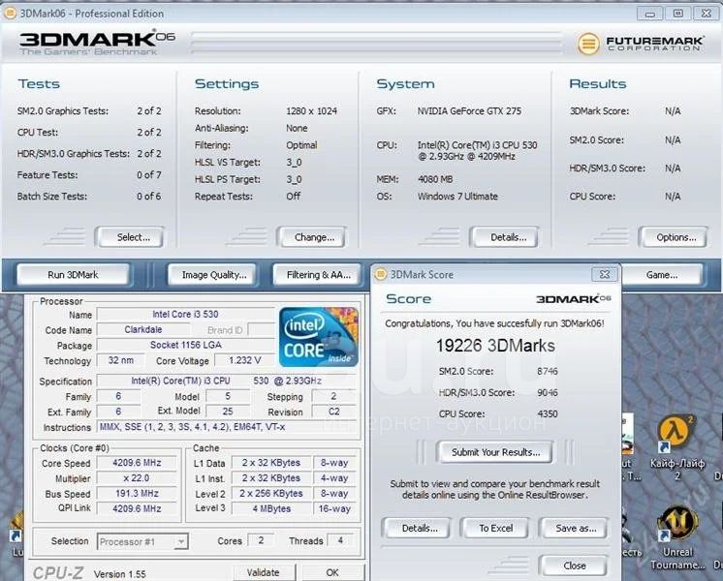Open the Processor #1 selection dropdown in CPU-Z
Screen dimensions: 723x581
pos(142,542)
